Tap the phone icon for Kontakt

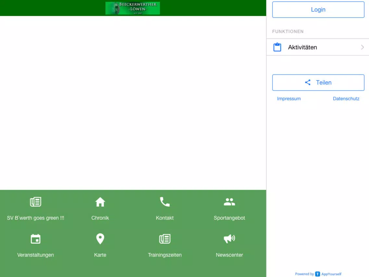165,202
